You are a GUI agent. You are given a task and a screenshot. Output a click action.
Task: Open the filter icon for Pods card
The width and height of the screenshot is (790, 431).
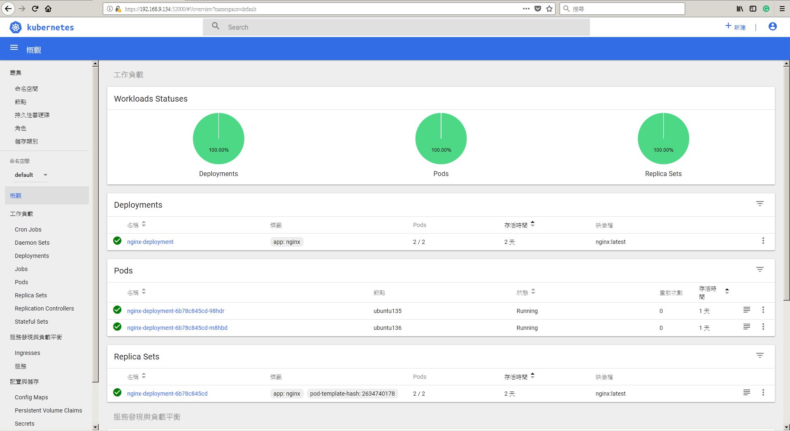tap(760, 269)
